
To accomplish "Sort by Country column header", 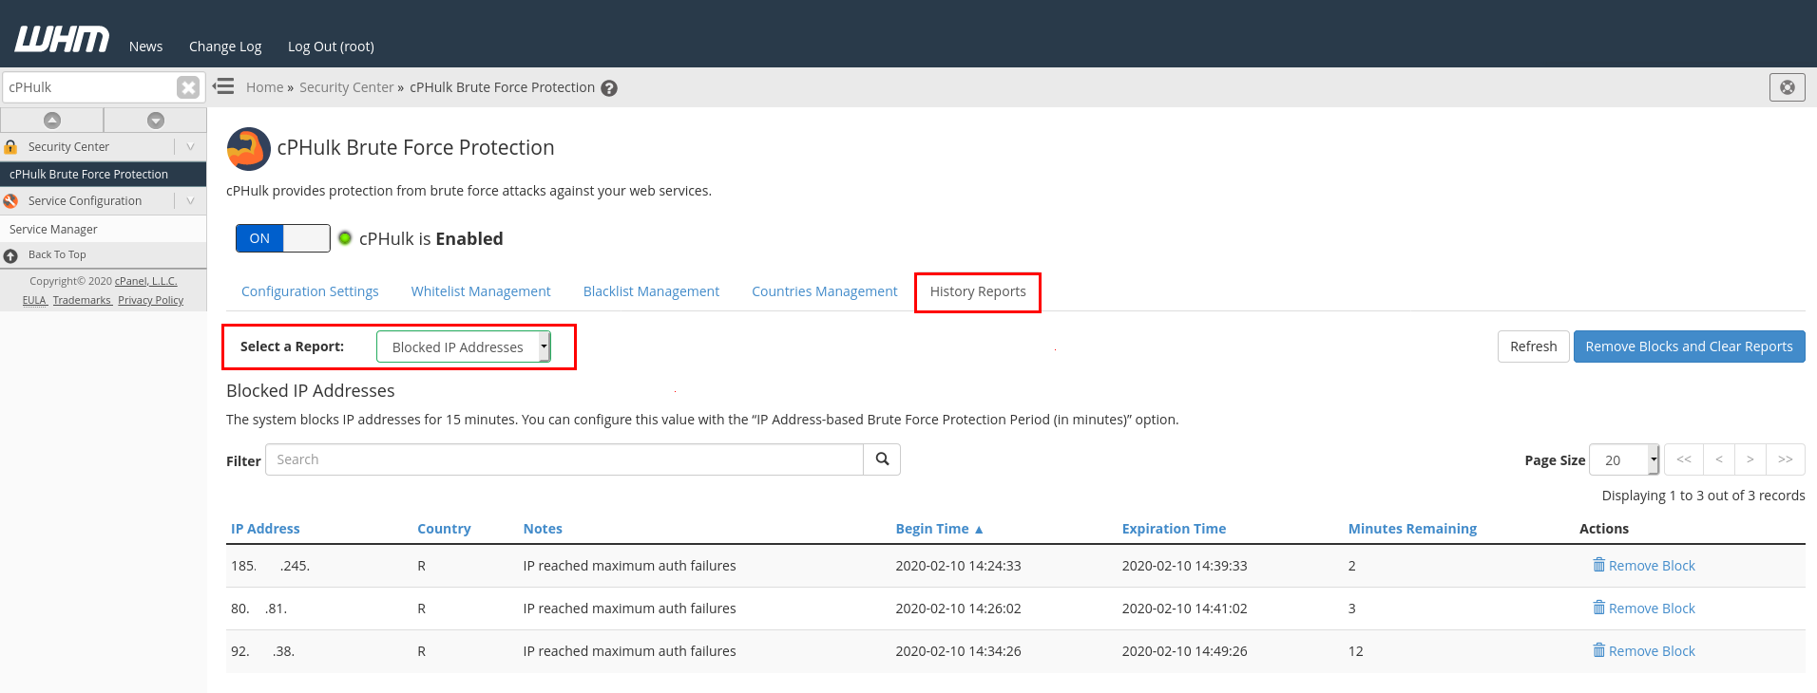I will 444,529.
